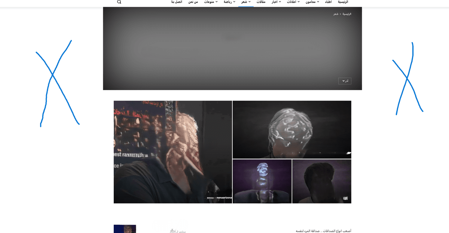The width and height of the screenshot is (449, 233).
Task: Click the small article thumbnail at the bottom
Action: [x=125, y=229]
